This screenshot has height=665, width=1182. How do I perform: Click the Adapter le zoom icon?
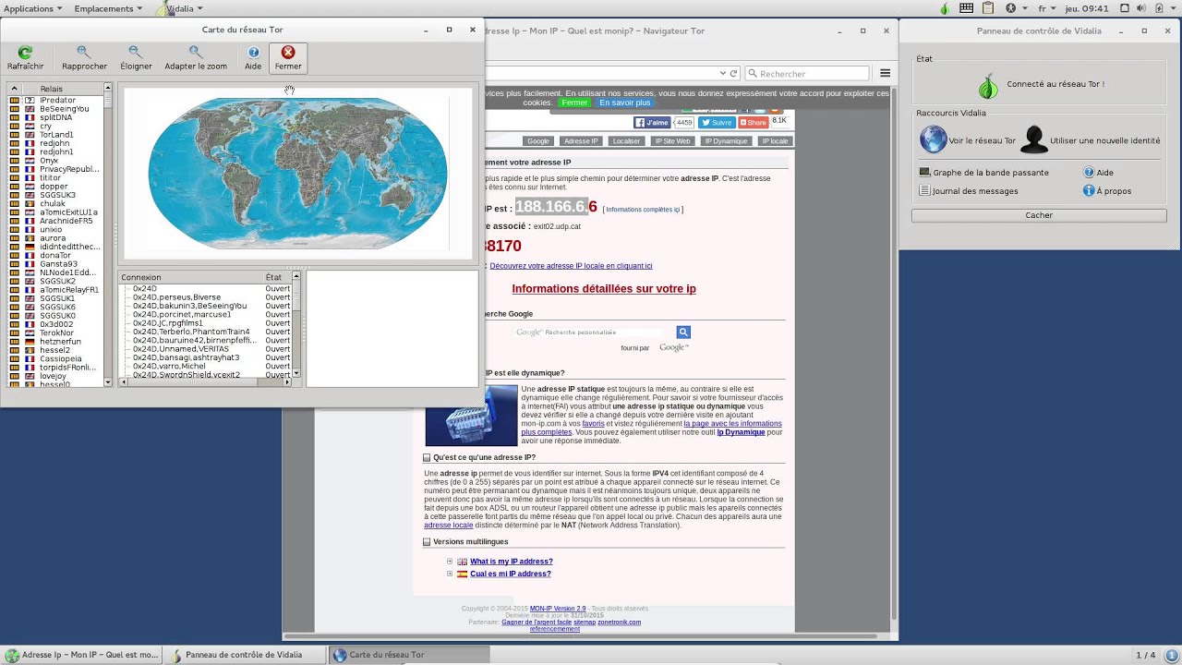pyautogui.click(x=196, y=58)
